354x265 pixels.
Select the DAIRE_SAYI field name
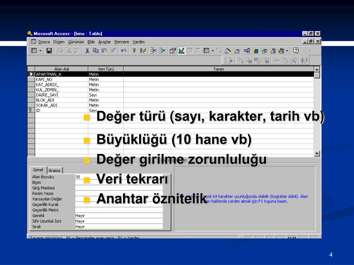click(47, 95)
